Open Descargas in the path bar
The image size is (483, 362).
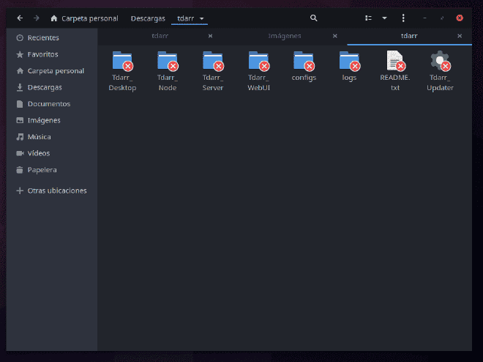[148, 18]
